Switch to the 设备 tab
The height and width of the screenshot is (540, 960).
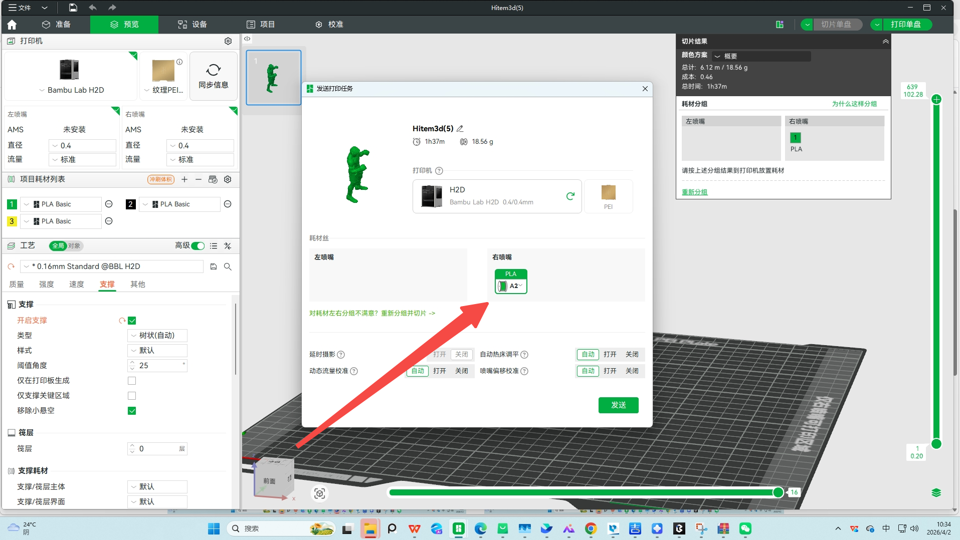coord(192,24)
